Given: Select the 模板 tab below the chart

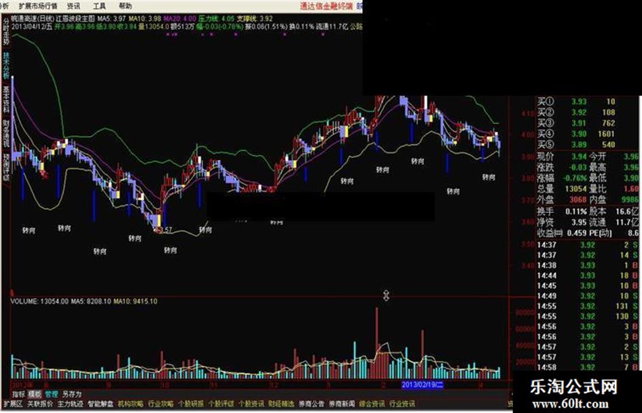Looking at the screenshot, I should coord(35,394).
